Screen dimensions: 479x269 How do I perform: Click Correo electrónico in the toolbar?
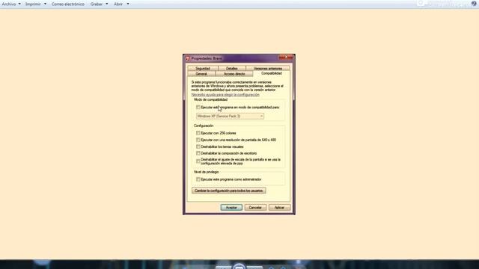tap(68, 4)
